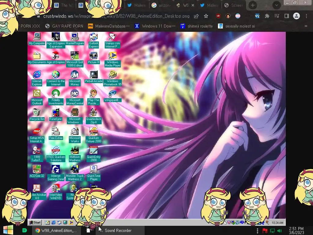313x235 pixels.
Task: Select the Setup MSN Internet Access icon
Action: (37, 135)
